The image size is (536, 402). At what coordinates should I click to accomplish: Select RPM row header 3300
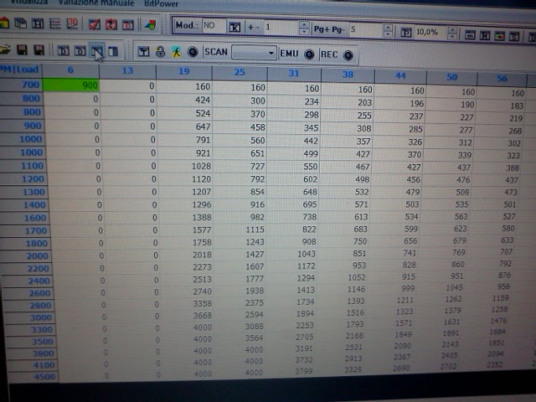(x=30, y=329)
